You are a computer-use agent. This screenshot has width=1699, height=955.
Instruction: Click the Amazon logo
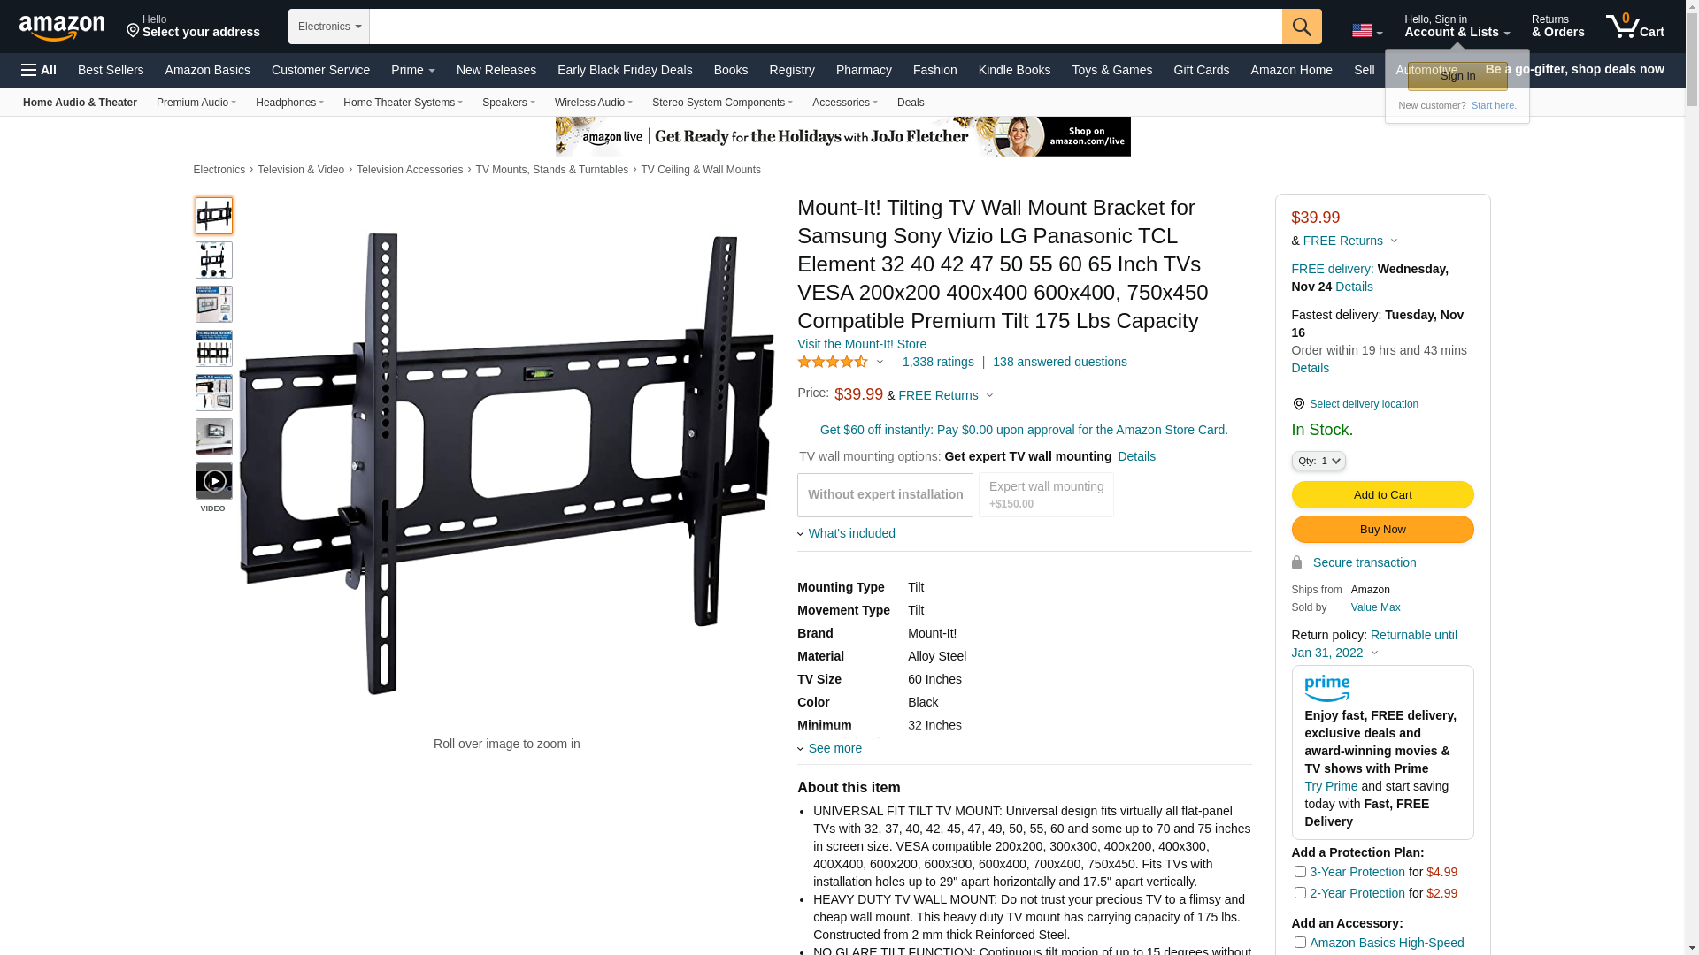coord(62,27)
